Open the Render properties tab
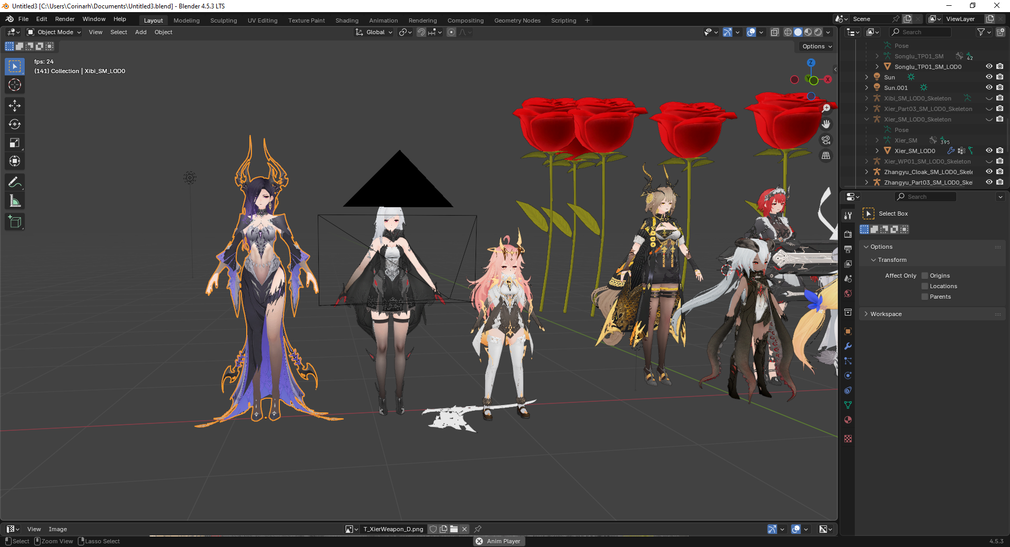 848,234
